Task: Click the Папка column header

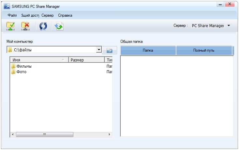Action: [148, 50]
